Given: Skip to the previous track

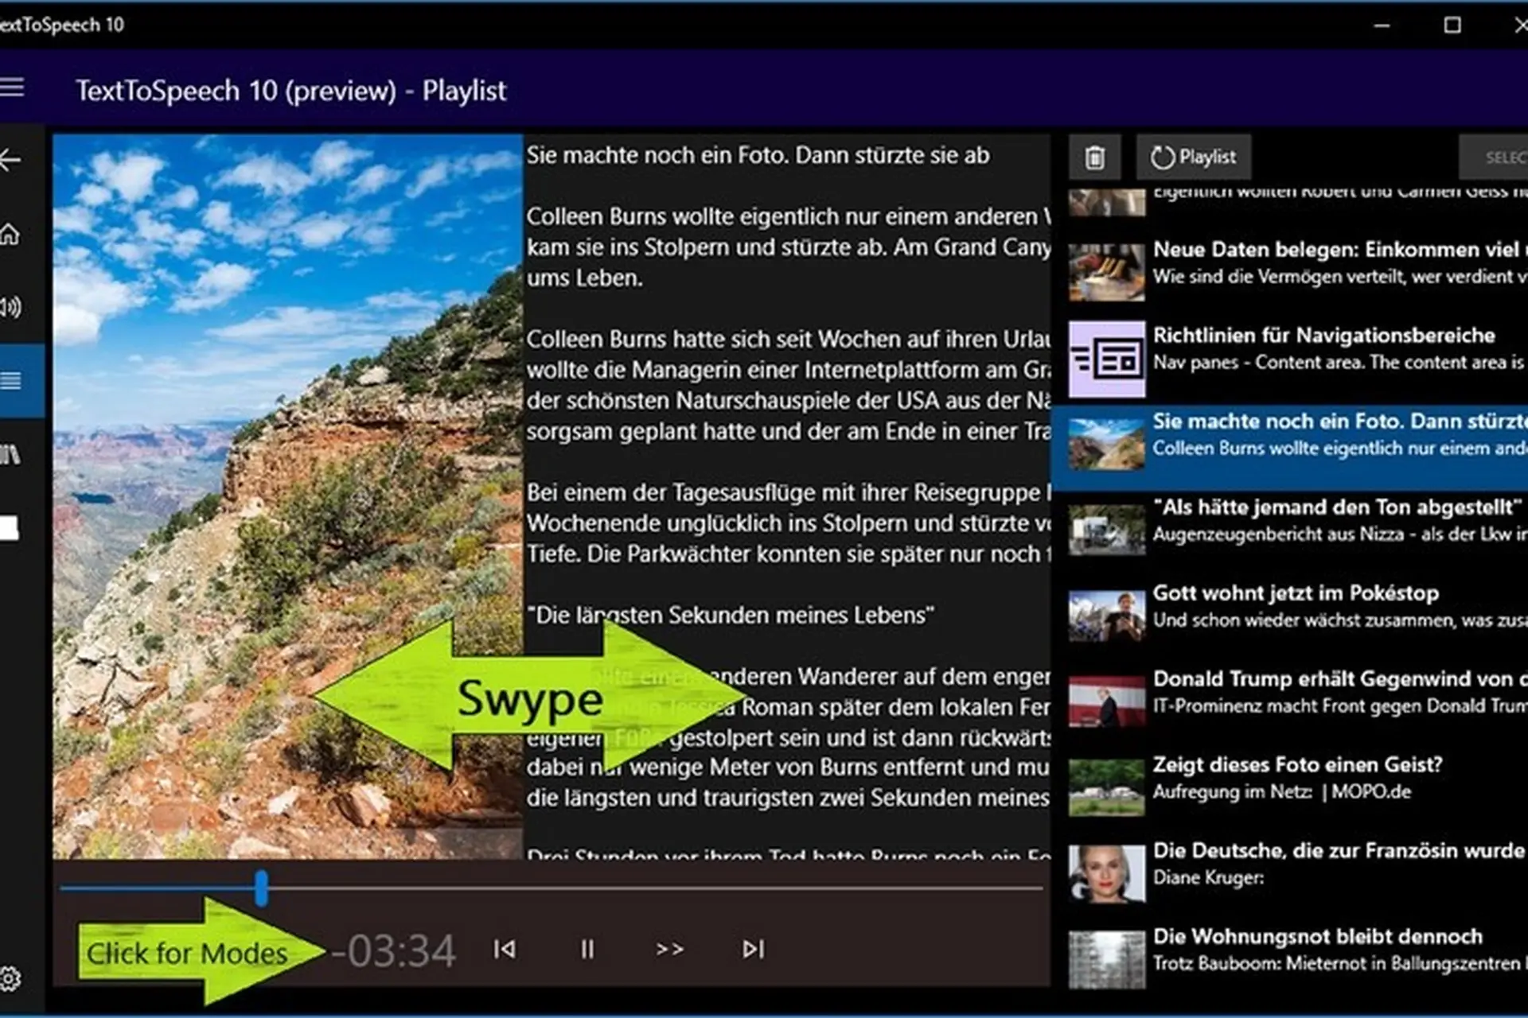Looking at the screenshot, I should tap(505, 949).
